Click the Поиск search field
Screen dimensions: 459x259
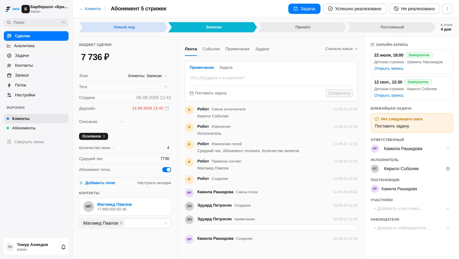[x=36, y=22]
